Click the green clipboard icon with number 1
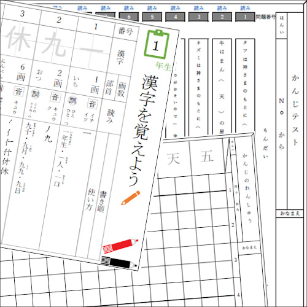 pyautogui.click(x=157, y=44)
